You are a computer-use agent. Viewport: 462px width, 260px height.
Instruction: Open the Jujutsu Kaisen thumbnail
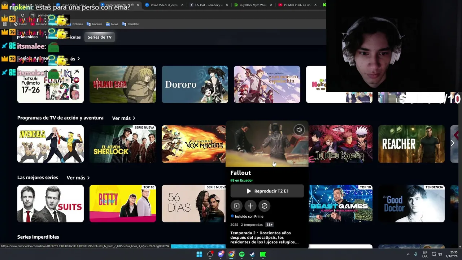[x=340, y=144]
